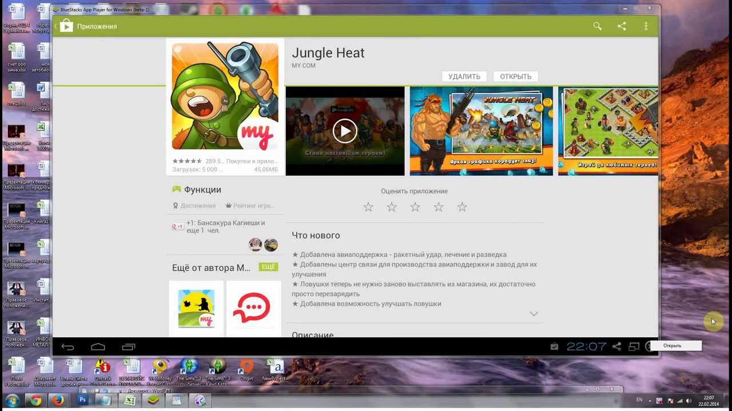Click the EN language indicator in tray
732x411 pixels.
click(x=639, y=400)
